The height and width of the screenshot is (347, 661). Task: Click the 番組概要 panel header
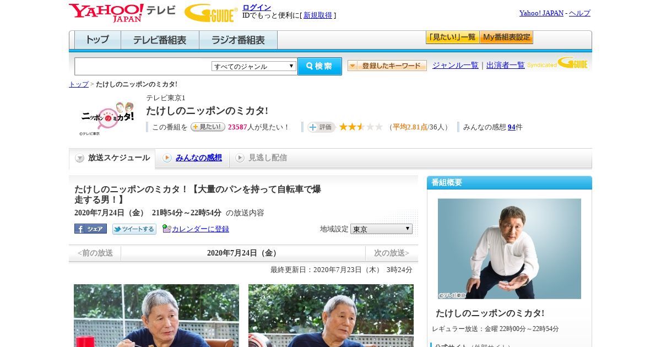(510, 183)
